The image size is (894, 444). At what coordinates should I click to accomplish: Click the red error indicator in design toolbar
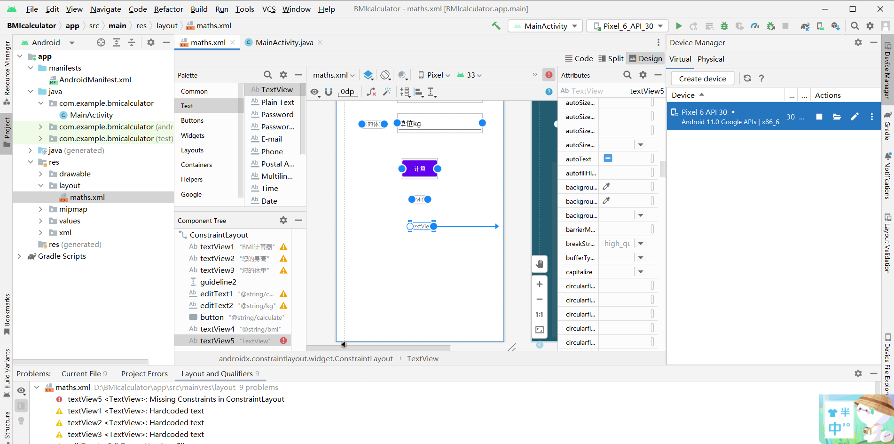tap(549, 75)
